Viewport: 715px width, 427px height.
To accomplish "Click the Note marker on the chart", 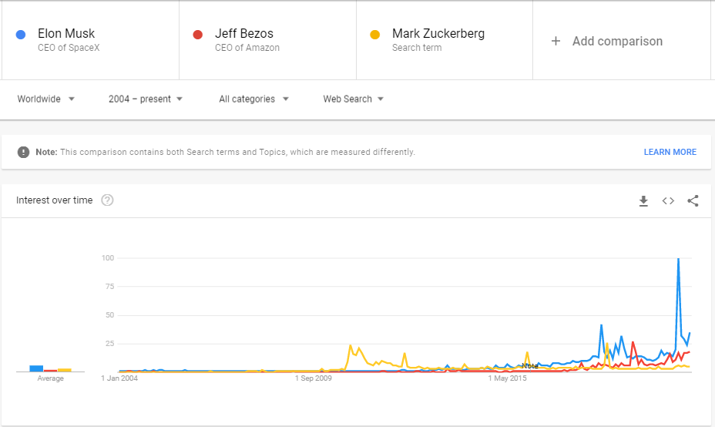I will (529, 365).
